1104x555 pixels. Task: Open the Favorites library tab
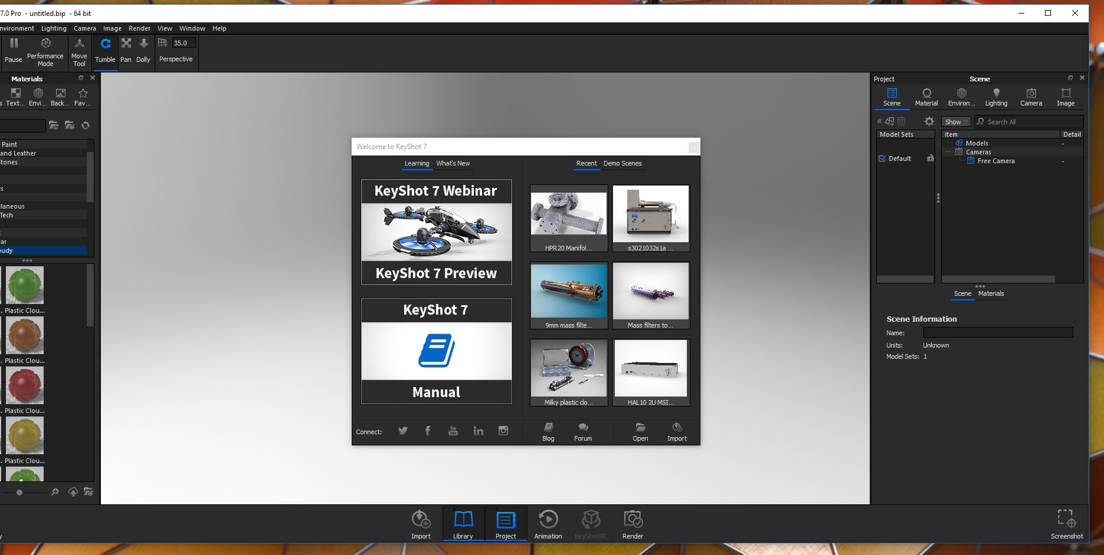(83, 97)
